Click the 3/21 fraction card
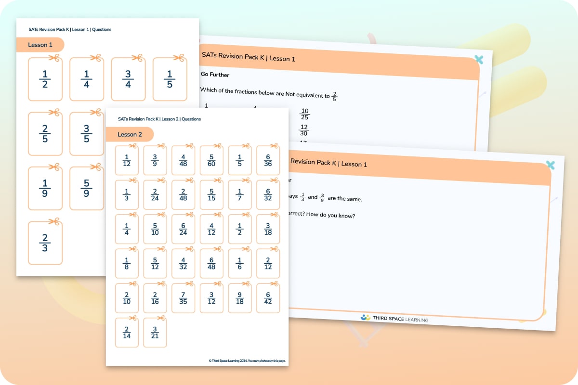The height and width of the screenshot is (385, 578). 155,333
